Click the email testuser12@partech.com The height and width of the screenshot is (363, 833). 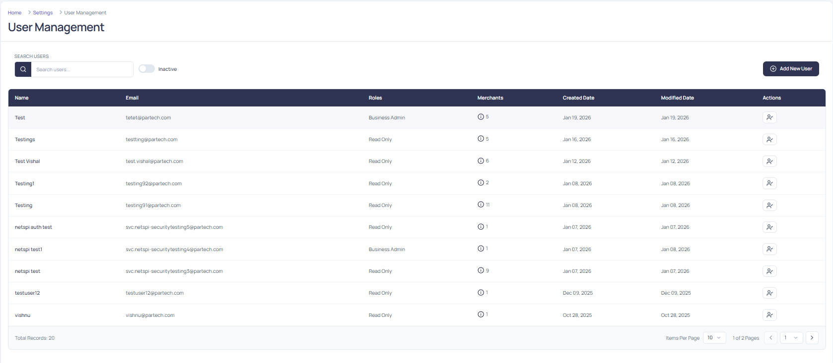click(x=155, y=293)
